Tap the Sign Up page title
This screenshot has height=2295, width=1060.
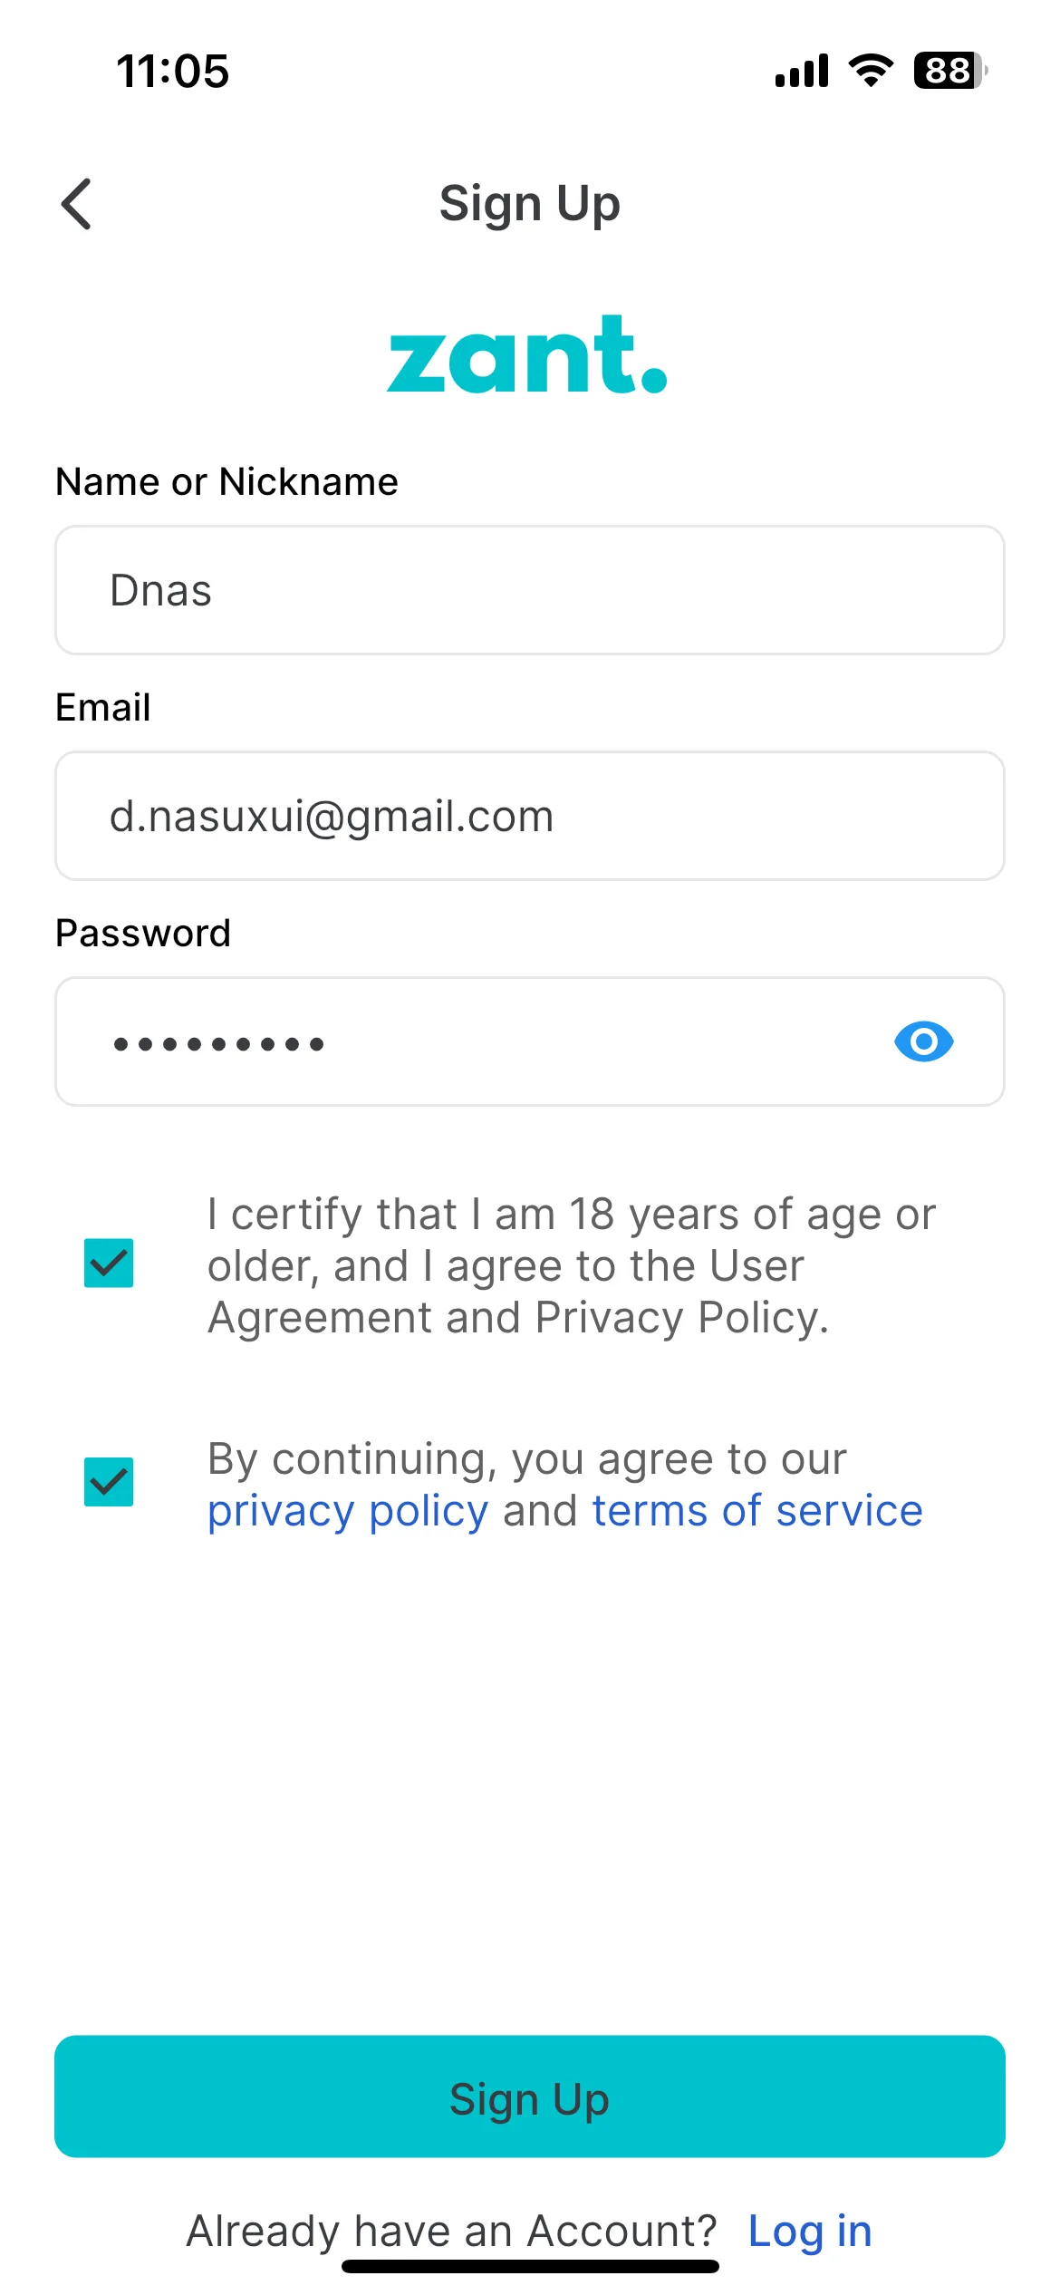pos(530,205)
